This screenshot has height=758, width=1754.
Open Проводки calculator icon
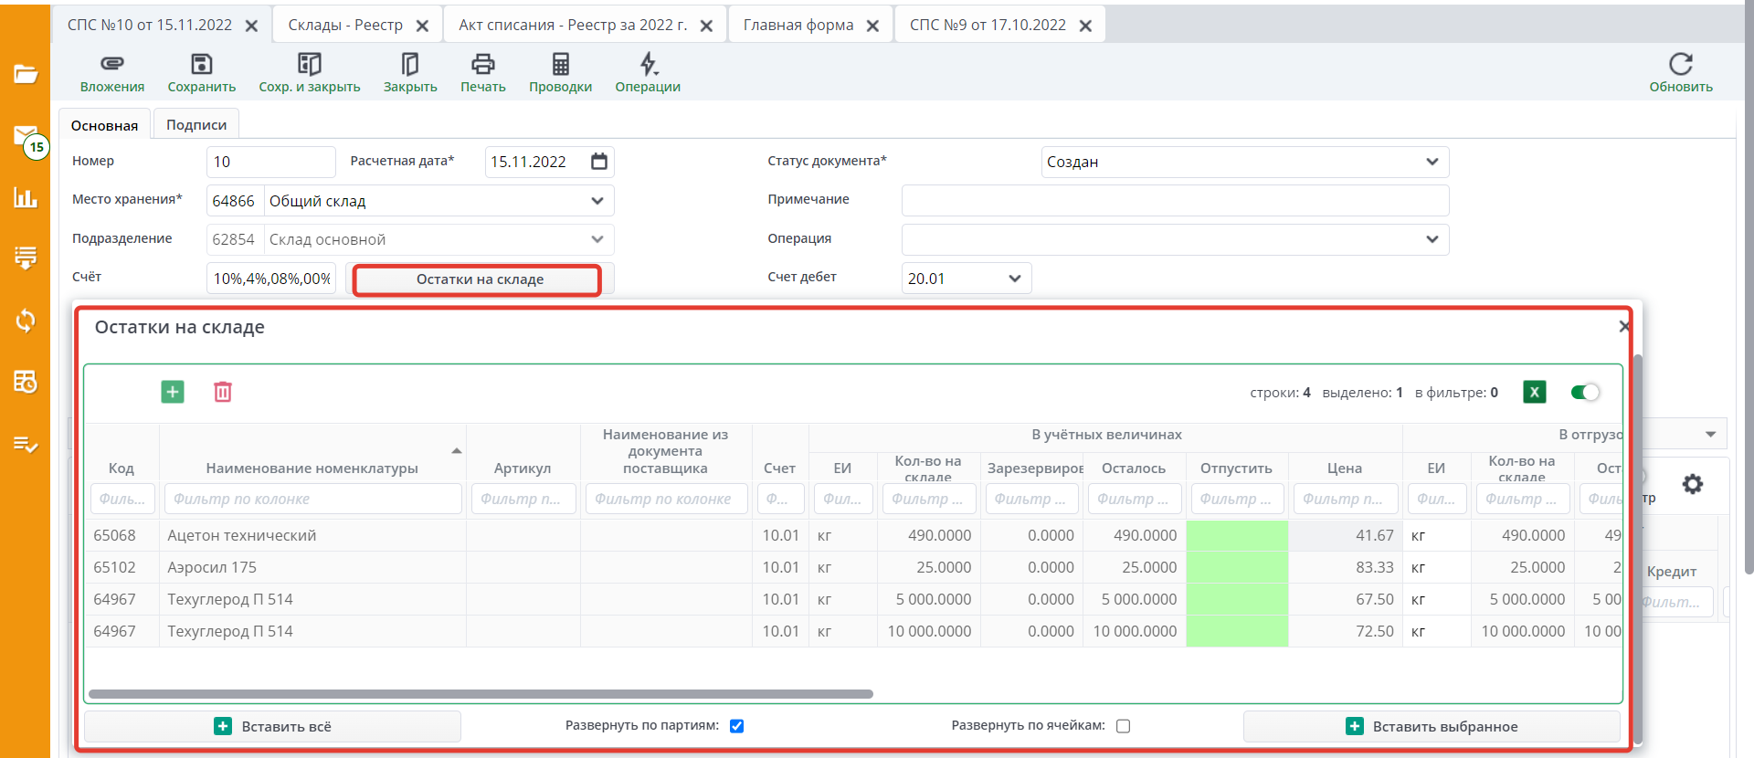click(560, 64)
